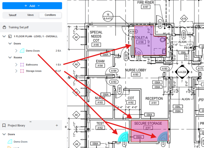Expand the Demo Doors condition row
This screenshot has width=204, height=148.
coord(16,51)
